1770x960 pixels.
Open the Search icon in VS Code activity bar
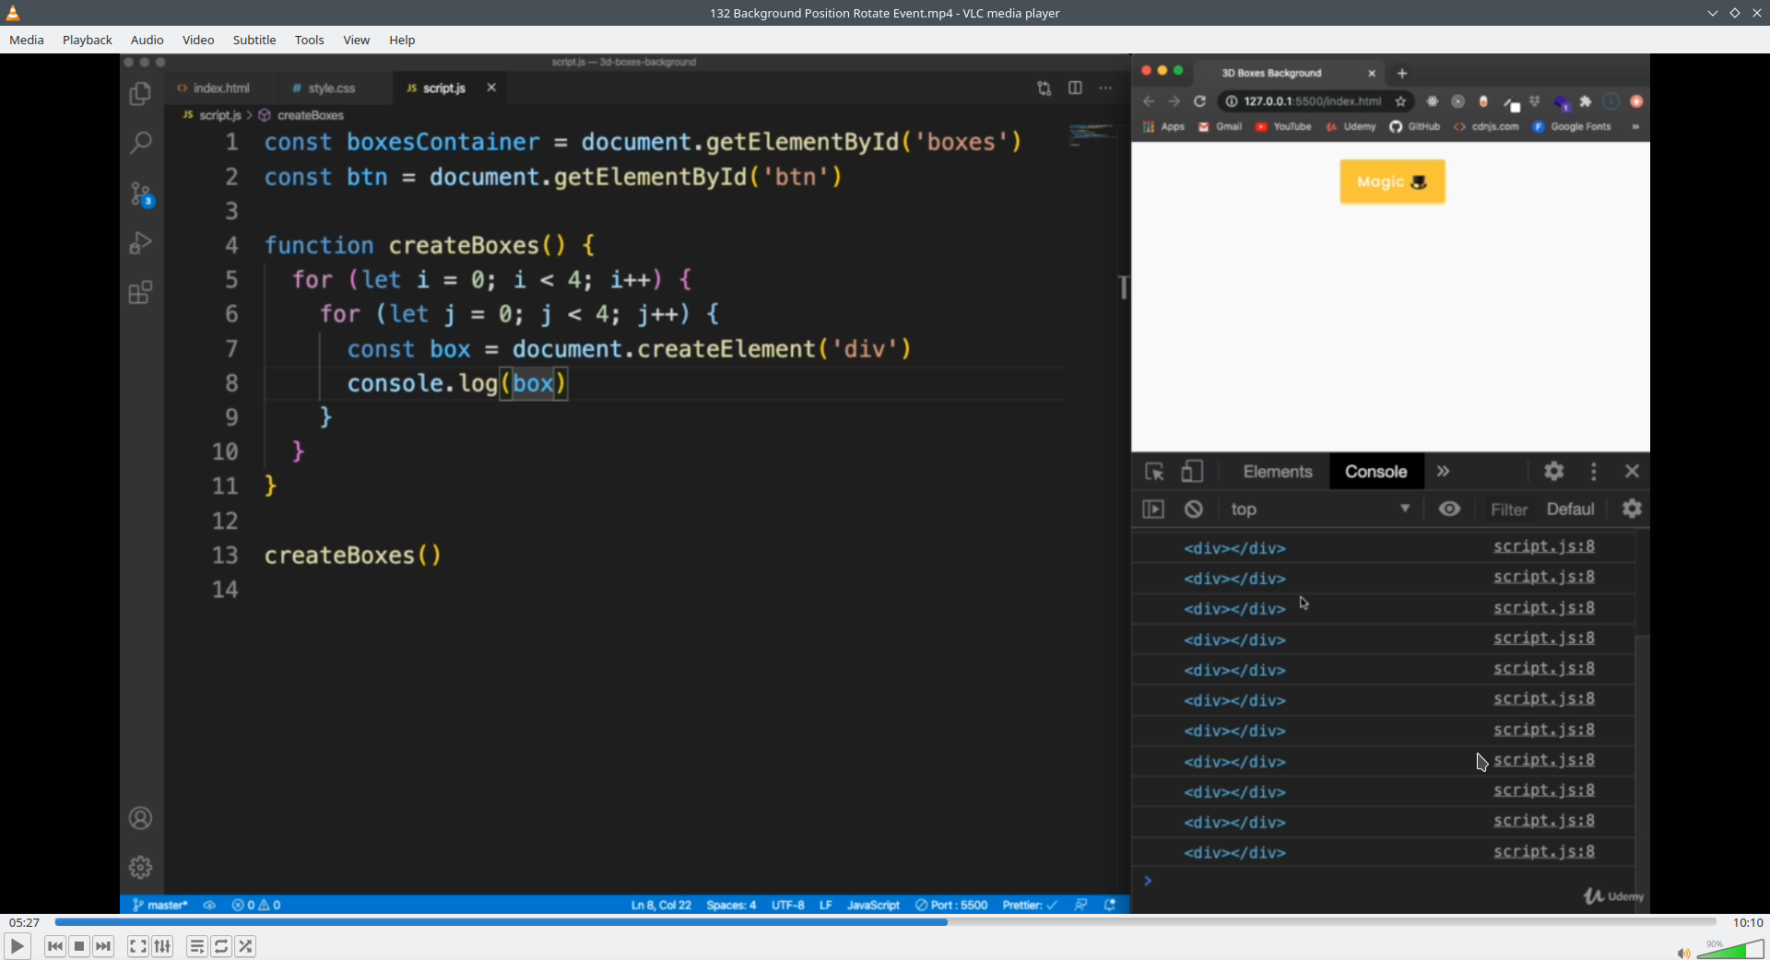(x=140, y=143)
